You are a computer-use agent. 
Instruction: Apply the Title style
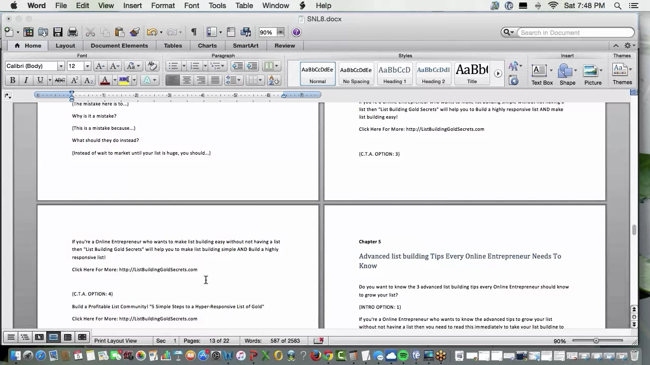click(x=472, y=74)
